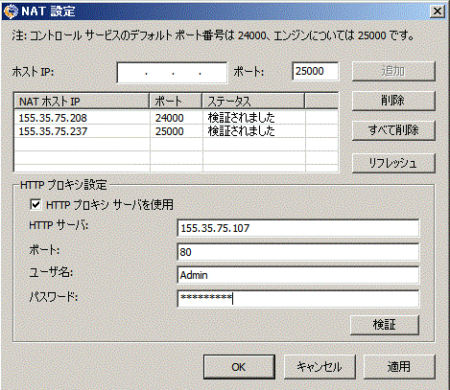Click the キャンセル button

click(x=320, y=367)
